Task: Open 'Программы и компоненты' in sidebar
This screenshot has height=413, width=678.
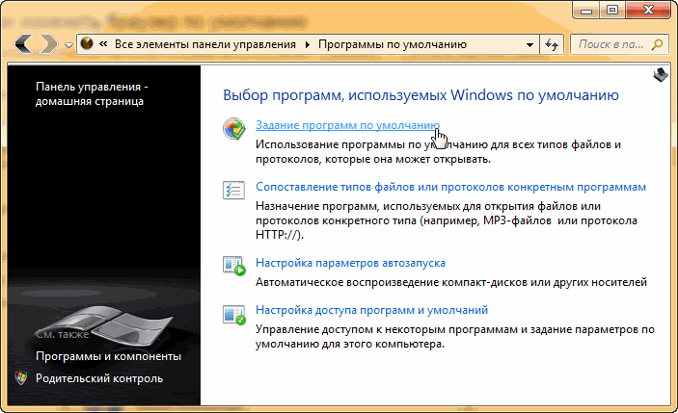Action: tap(108, 356)
